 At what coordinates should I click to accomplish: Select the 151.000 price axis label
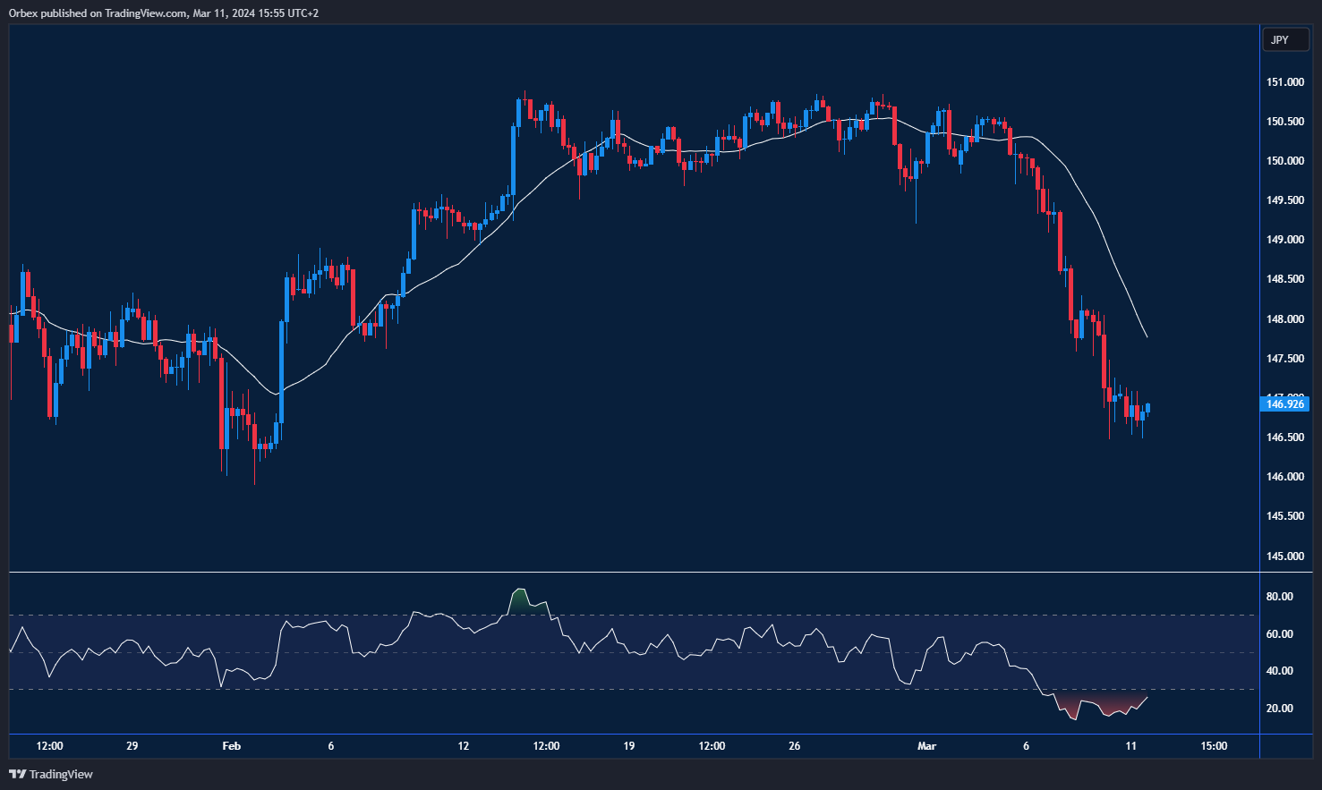tap(1284, 82)
